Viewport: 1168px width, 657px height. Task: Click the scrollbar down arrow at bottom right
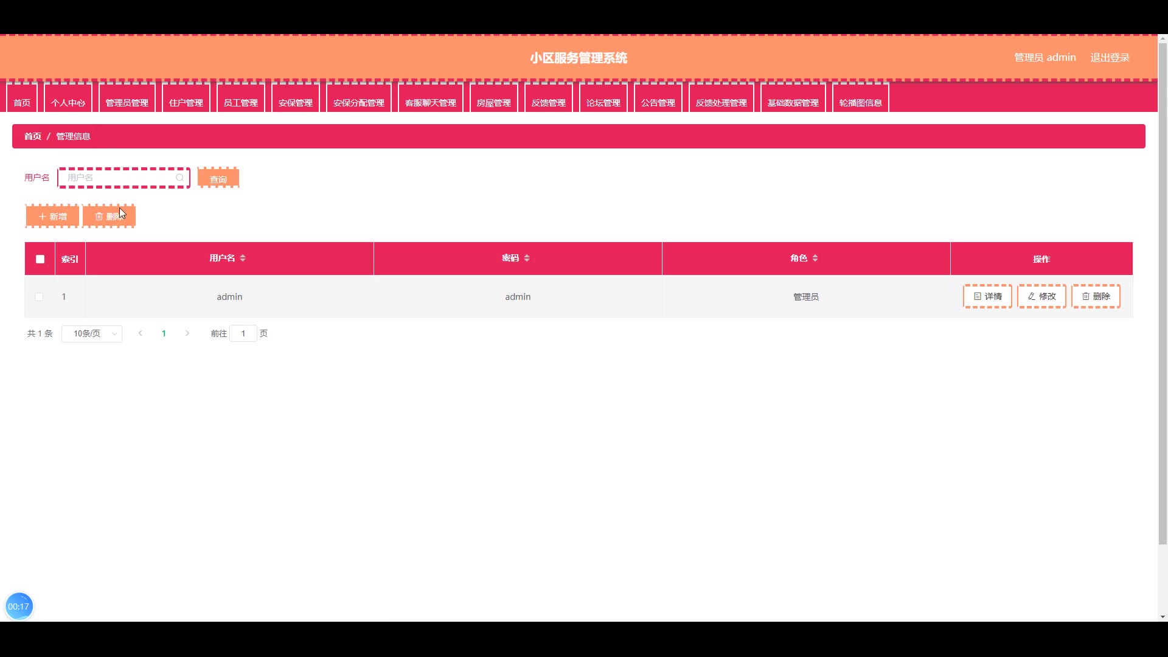[1163, 617]
